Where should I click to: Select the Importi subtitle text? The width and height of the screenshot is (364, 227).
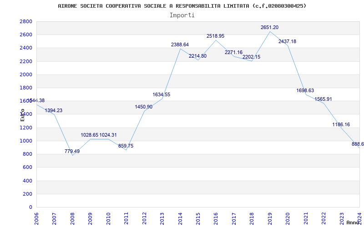click(182, 15)
